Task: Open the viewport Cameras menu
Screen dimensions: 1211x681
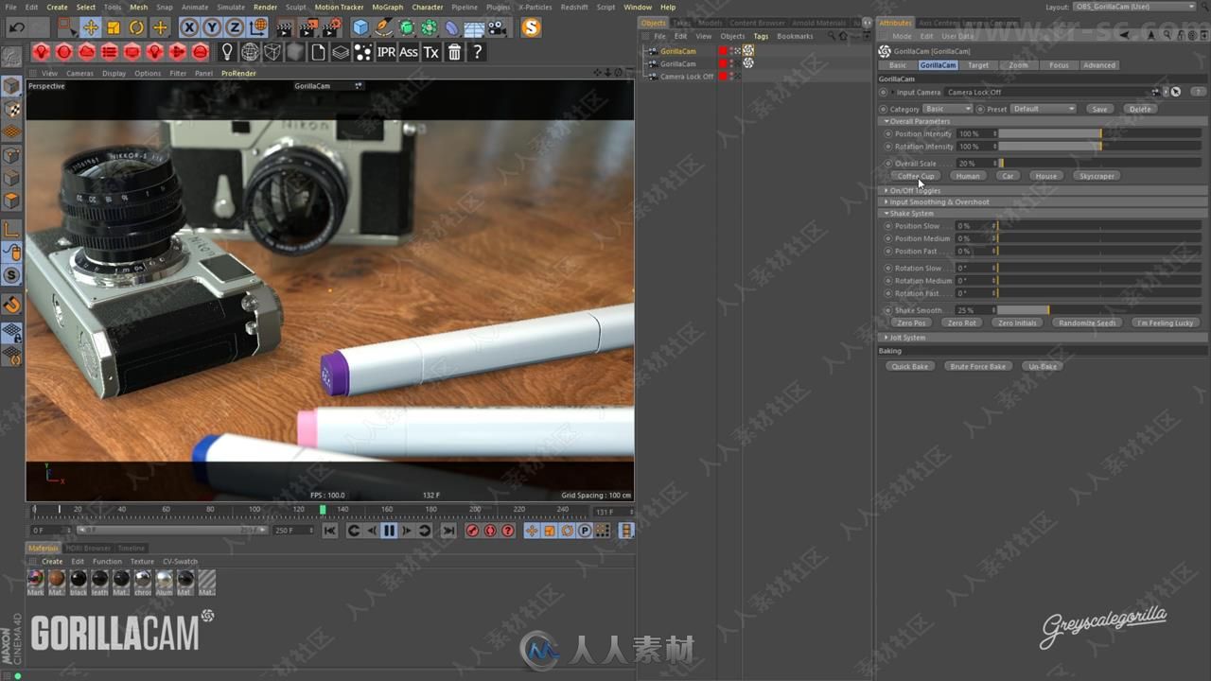Action: [79, 73]
